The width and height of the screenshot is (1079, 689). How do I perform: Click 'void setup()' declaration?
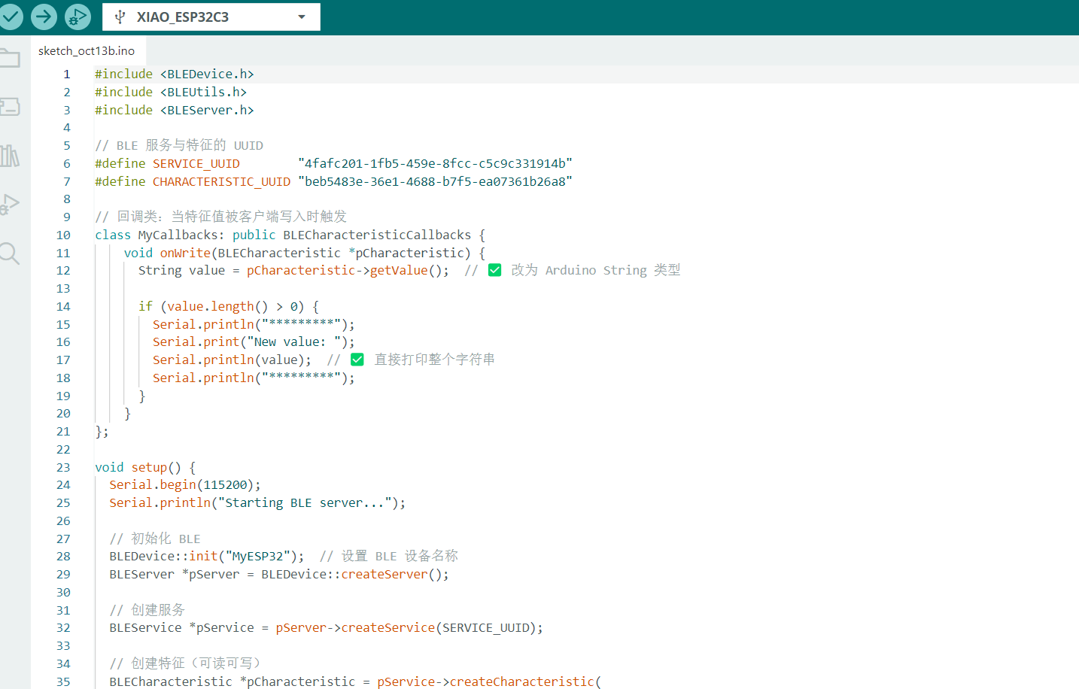coord(138,468)
